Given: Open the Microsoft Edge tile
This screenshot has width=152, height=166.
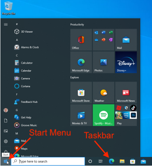Looking at the screenshot, I should click(81, 62).
